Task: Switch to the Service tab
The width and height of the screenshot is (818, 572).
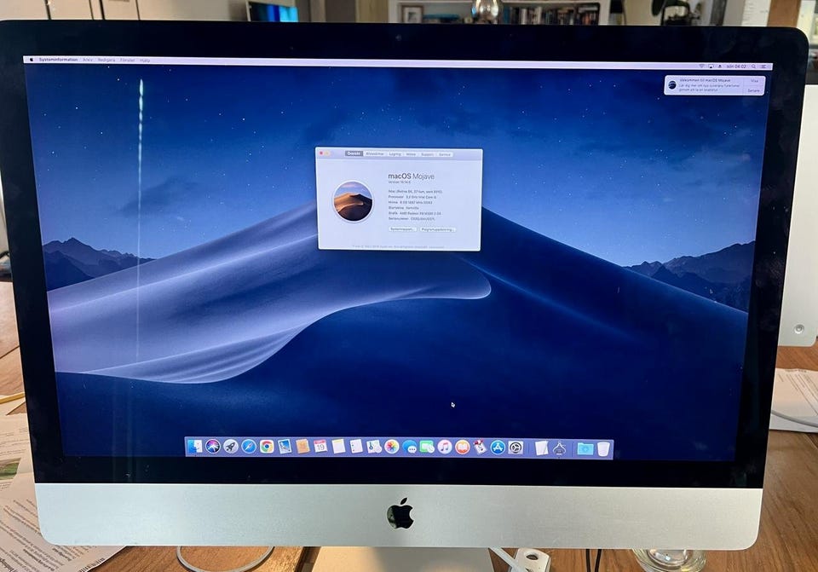Action: 445,154
